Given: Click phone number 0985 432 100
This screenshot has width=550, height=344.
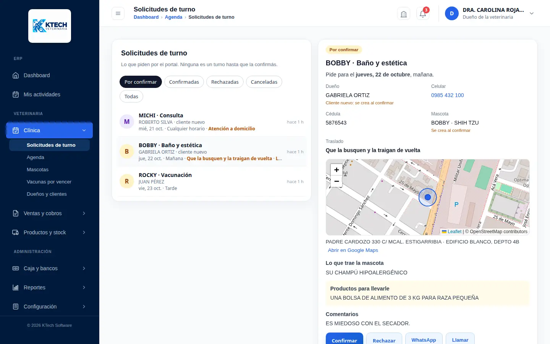Looking at the screenshot, I should click(447, 95).
